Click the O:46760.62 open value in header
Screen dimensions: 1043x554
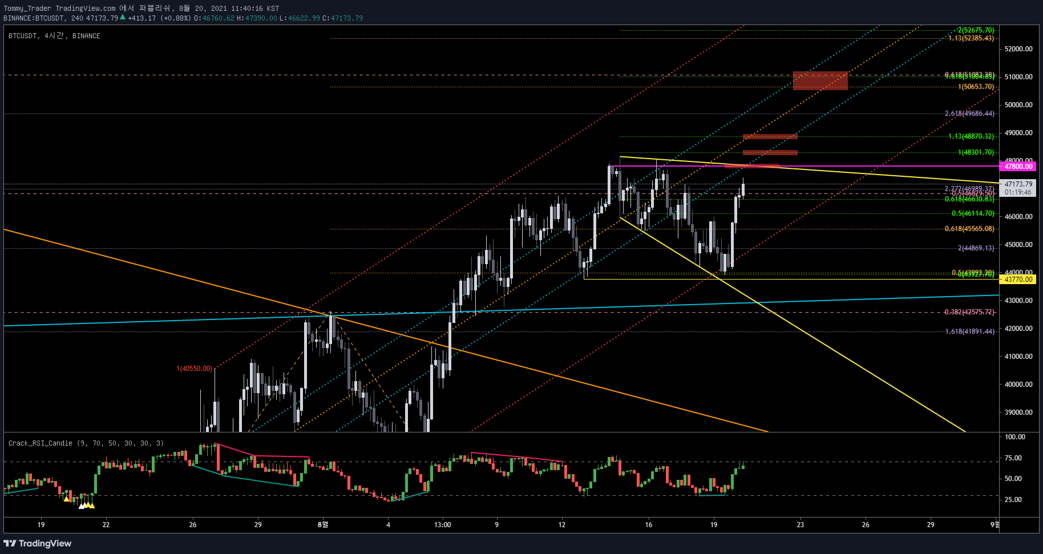tap(215, 18)
